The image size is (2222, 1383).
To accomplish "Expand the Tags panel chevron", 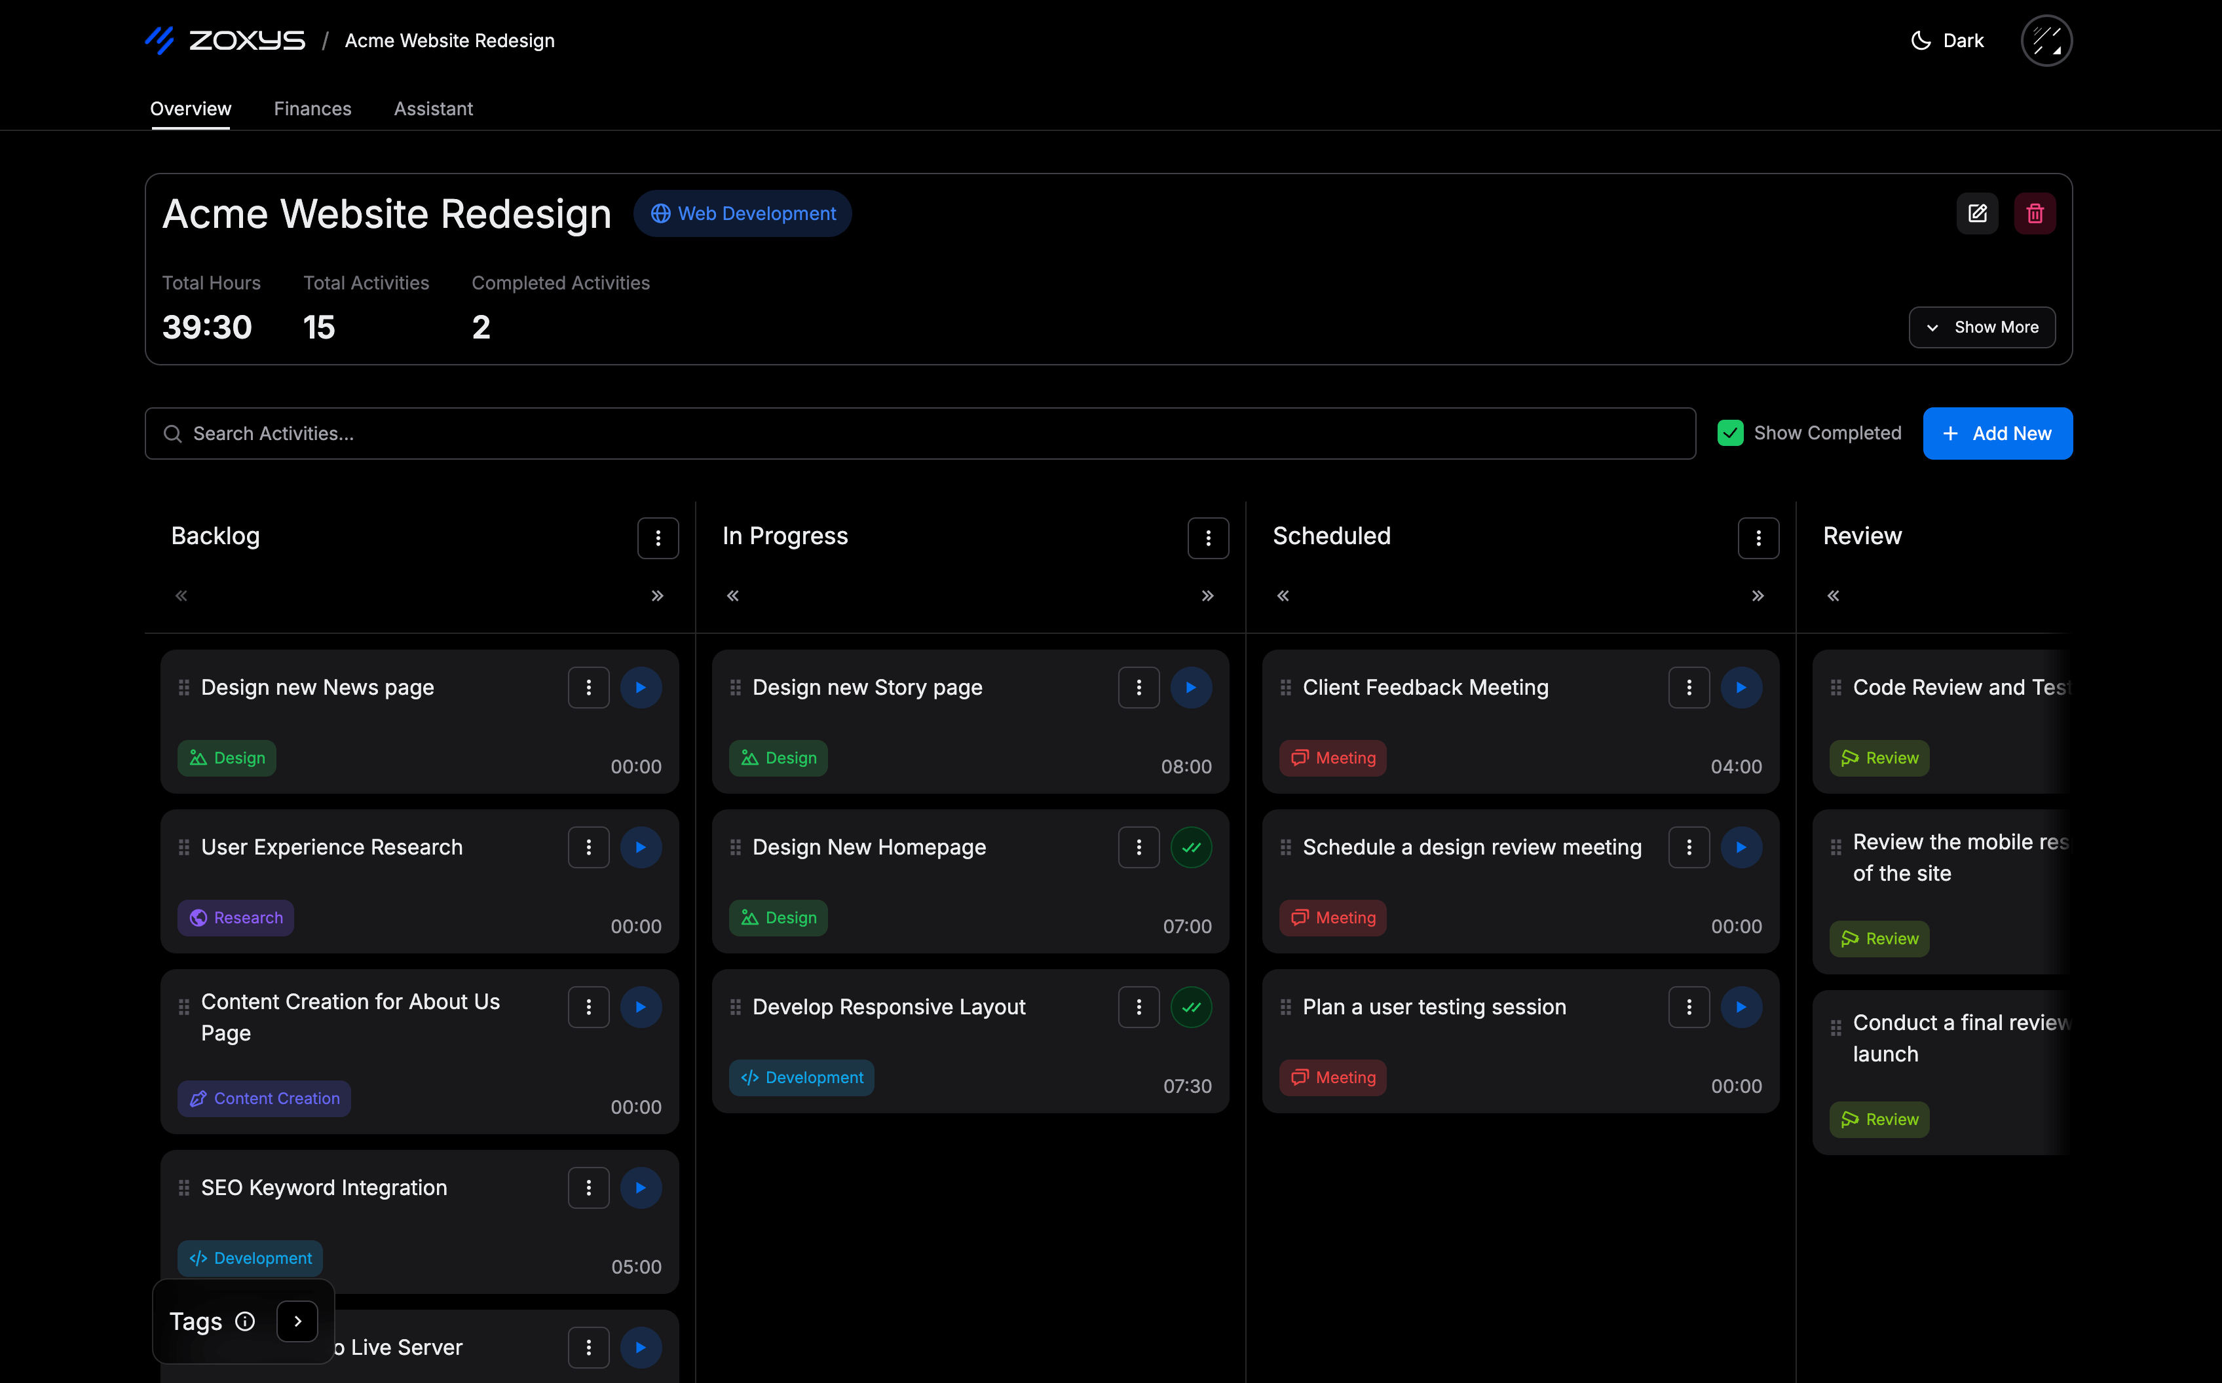I will (297, 1321).
